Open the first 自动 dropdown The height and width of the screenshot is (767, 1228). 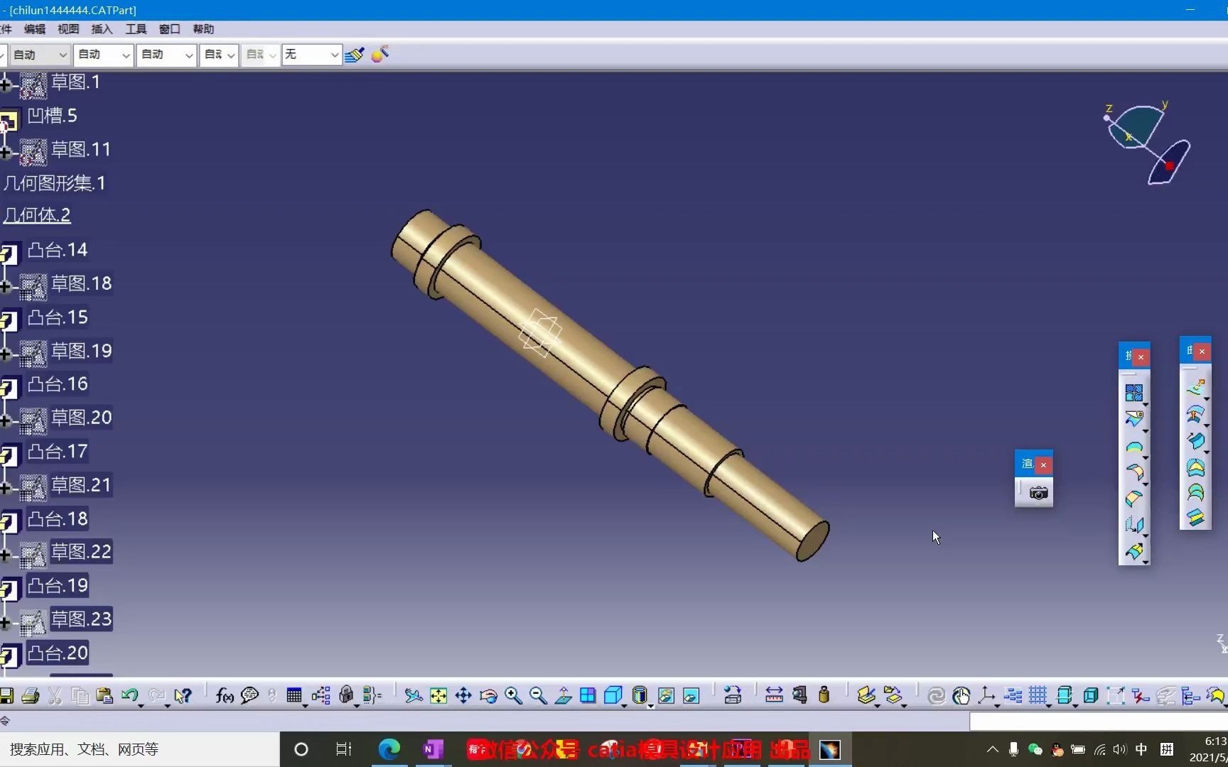(x=39, y=55)
